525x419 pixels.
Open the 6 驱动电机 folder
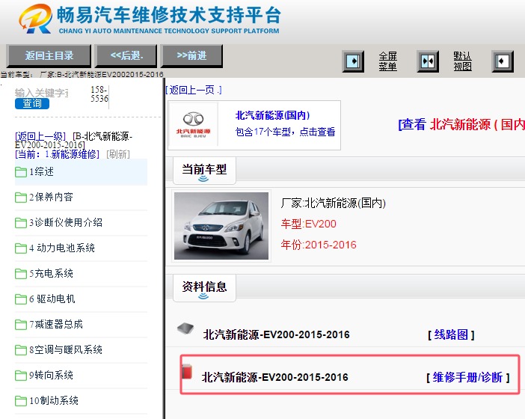[81, 299]
